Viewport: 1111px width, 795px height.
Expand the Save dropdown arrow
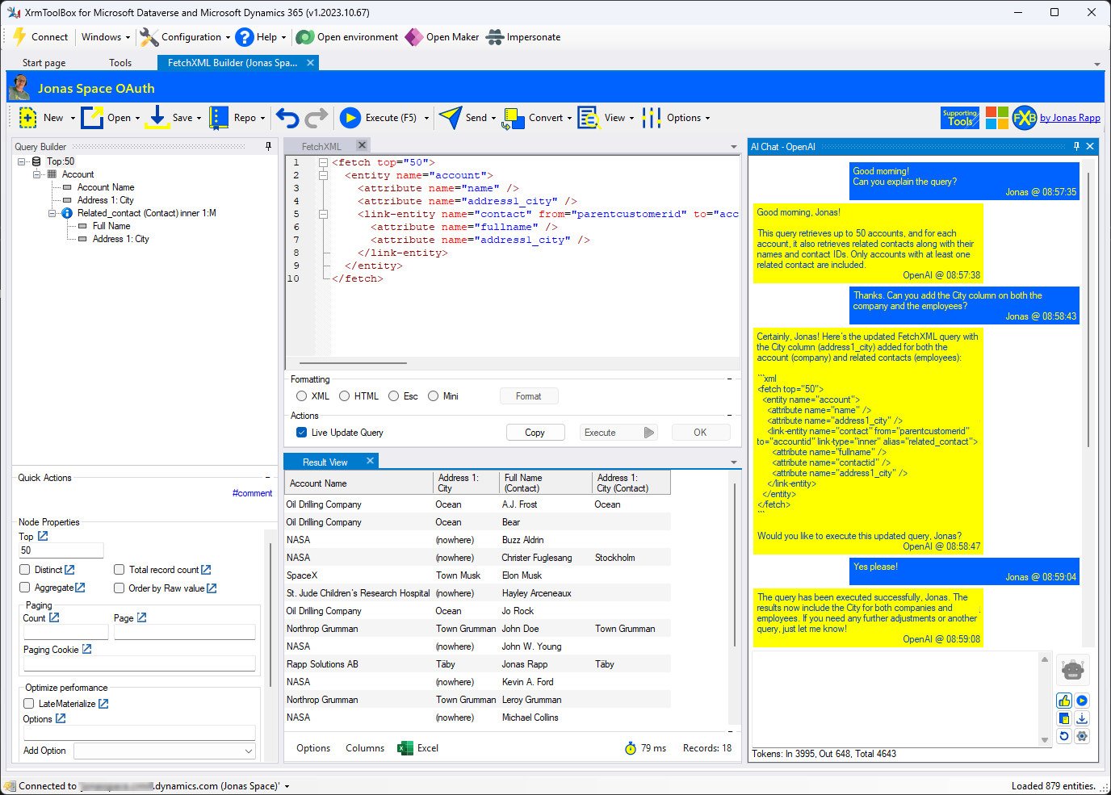(199, 118)
